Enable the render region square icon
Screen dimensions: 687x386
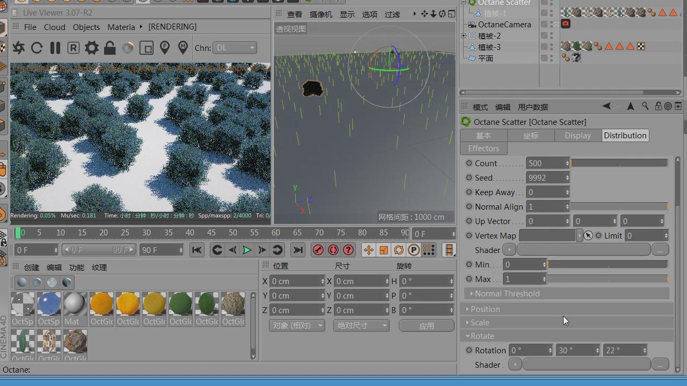[x=146, y=48]
